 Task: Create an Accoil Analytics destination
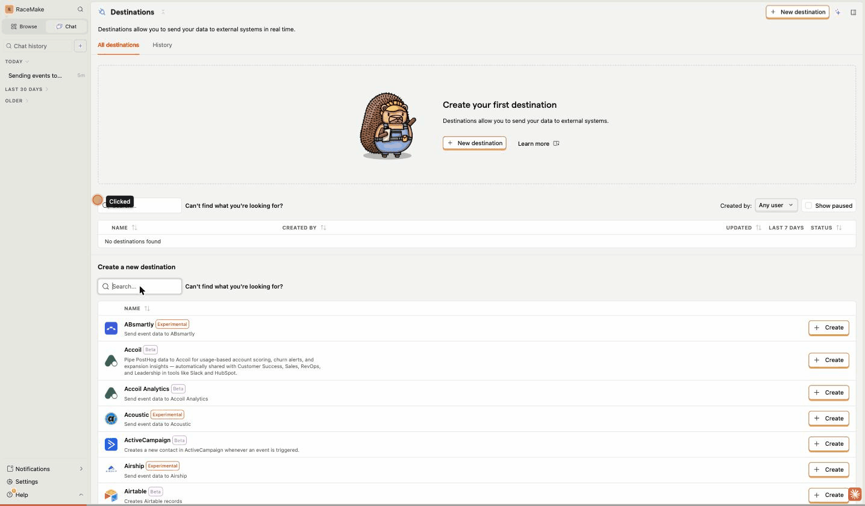tap(828, 393)
